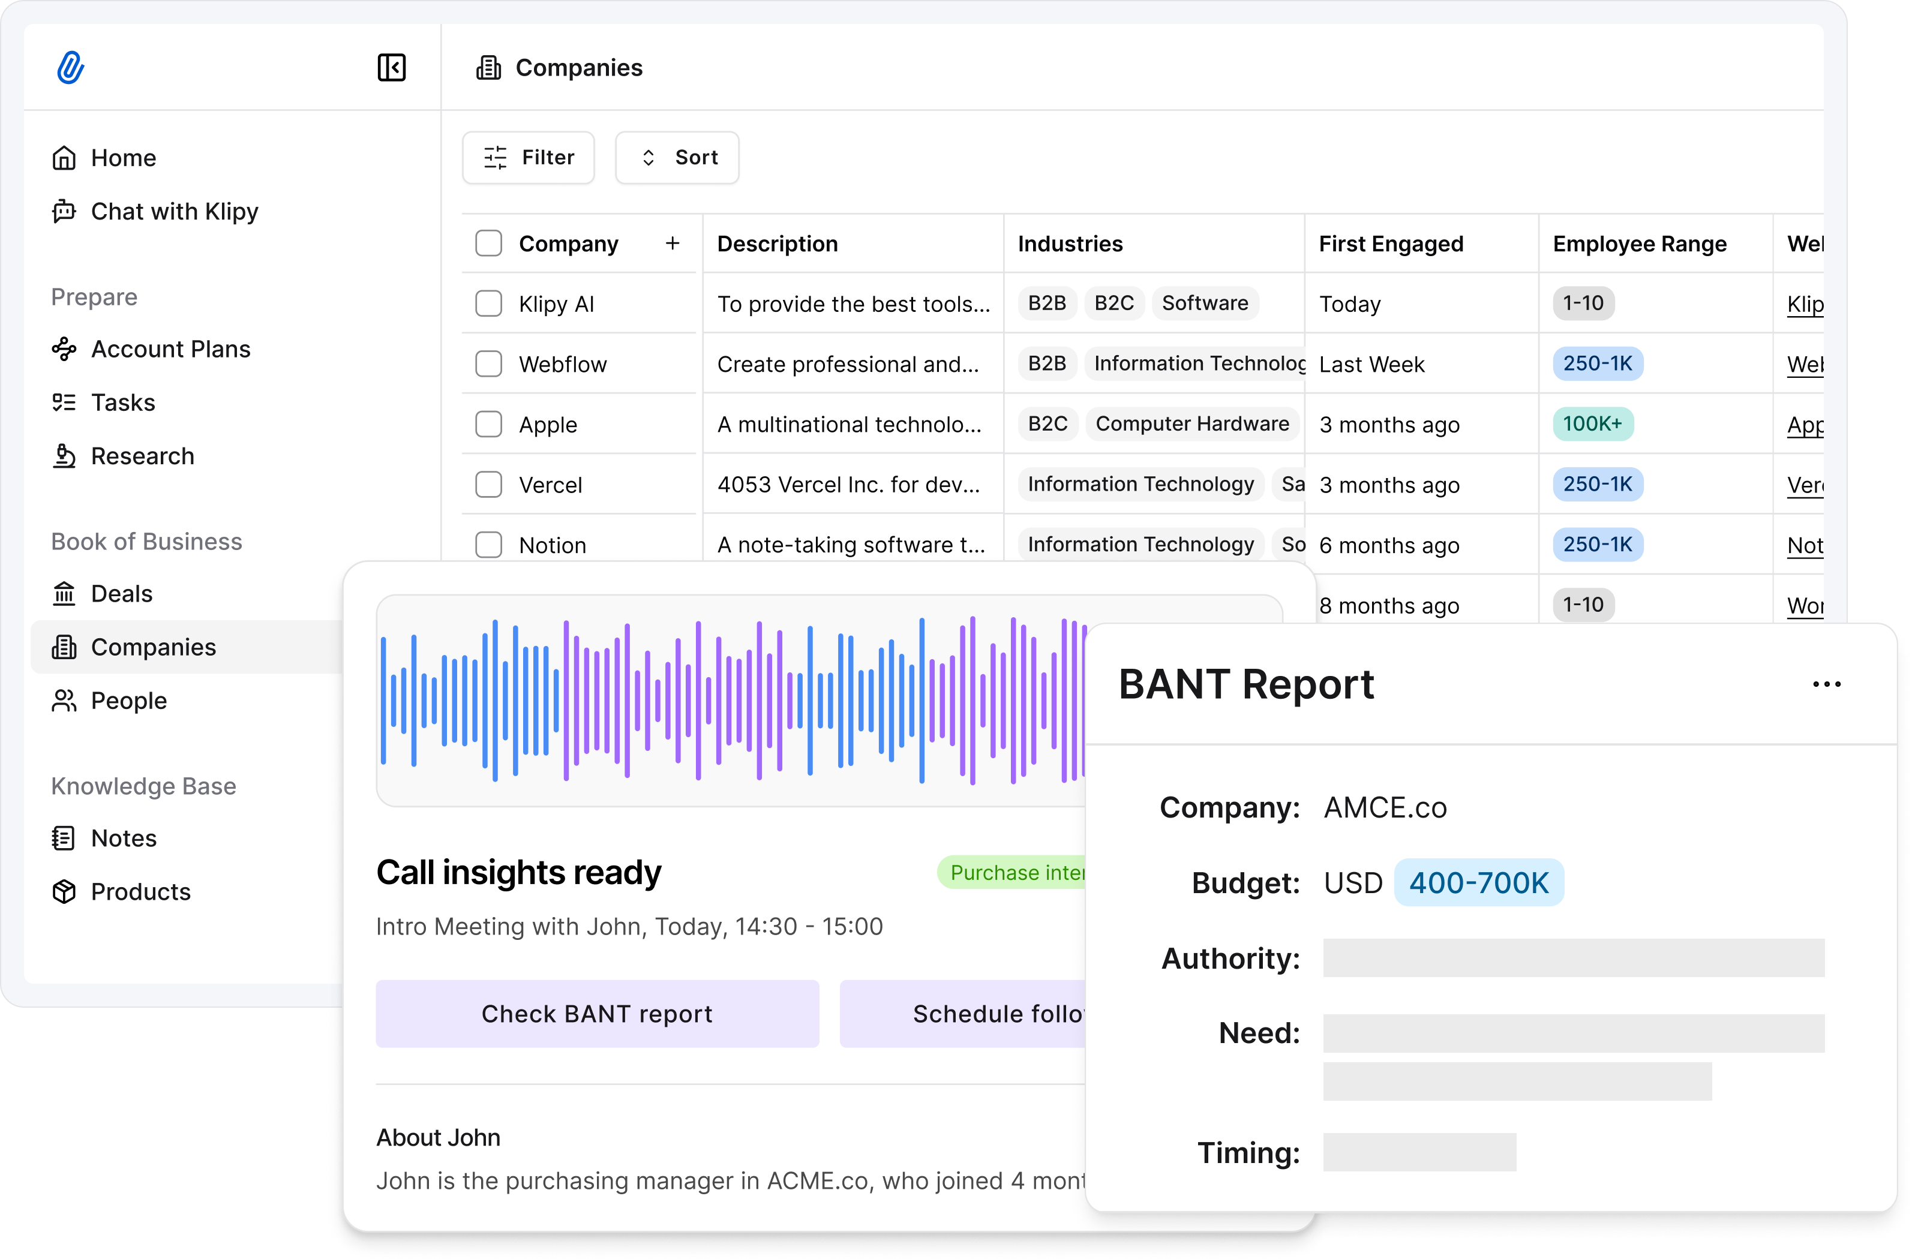The height and width of the screenshot is (1259, 1915).
Task: Open the People page
Action: (x=129, y=700)
